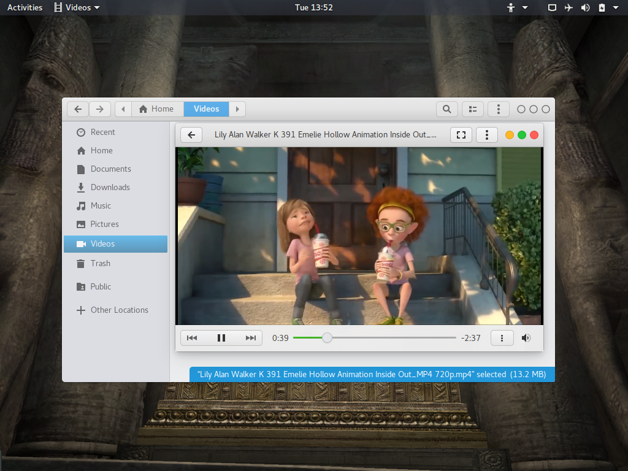Image resolution: width=628 pixels, height=471 pixels.
Task: Click the Recent clock icon
Action: (81, 132)
